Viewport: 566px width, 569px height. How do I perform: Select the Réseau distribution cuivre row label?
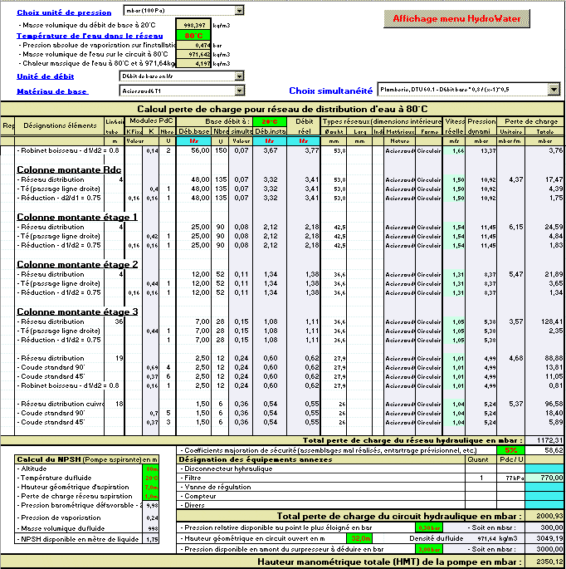[60, 404]
